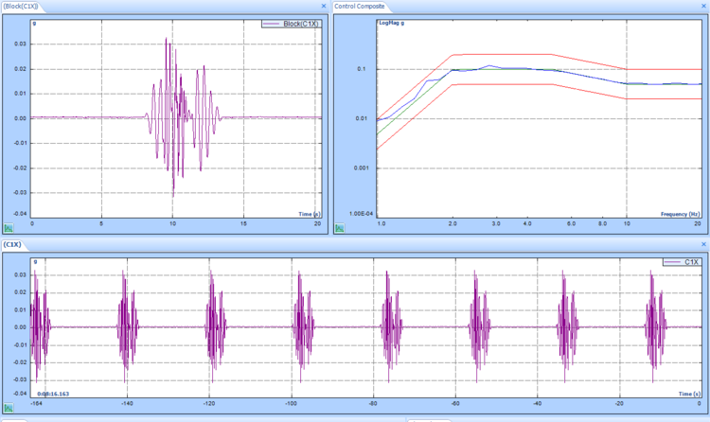Click the chart icon below the C1X plot
The image size is (710, 422).
pyautogui.click(x=9, y=407)
